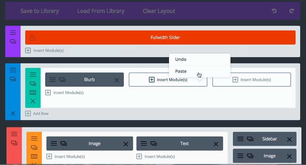Open settings of the orange row
The image size is (306, 165).
click(34, 138)
